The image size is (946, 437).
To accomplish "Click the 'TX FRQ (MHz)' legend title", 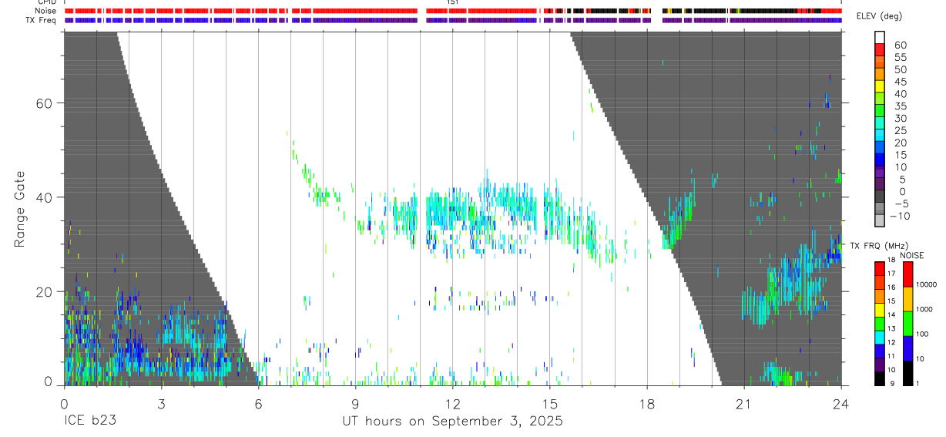I will (x=879, y=245).
